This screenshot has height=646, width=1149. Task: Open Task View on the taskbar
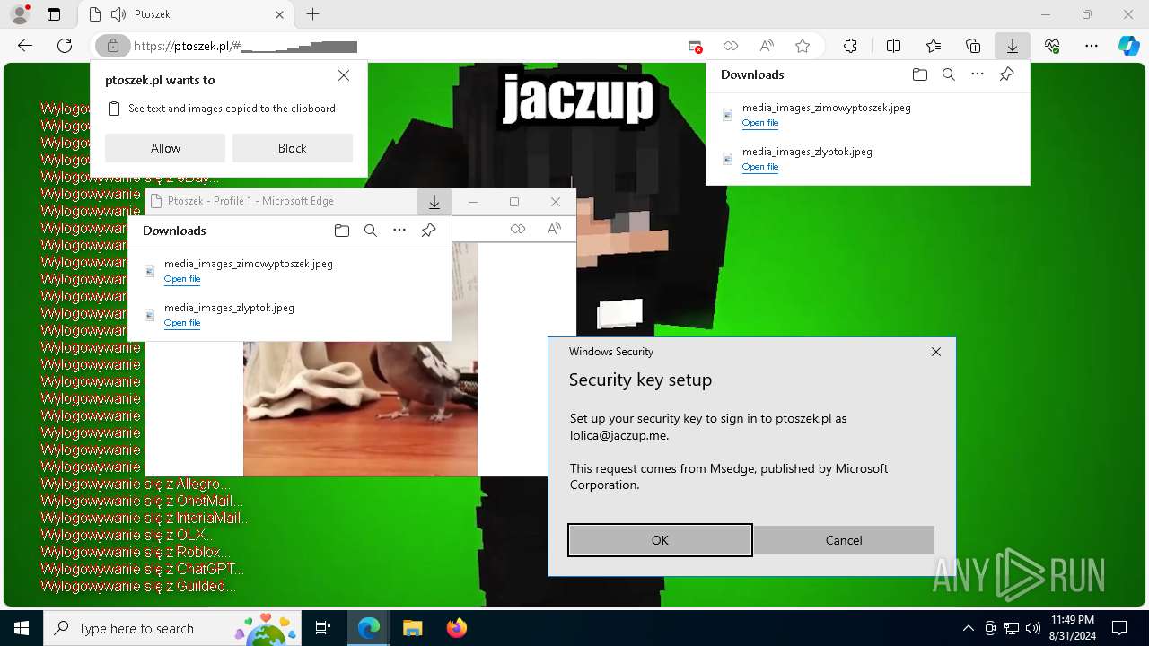tap(323, 628)
